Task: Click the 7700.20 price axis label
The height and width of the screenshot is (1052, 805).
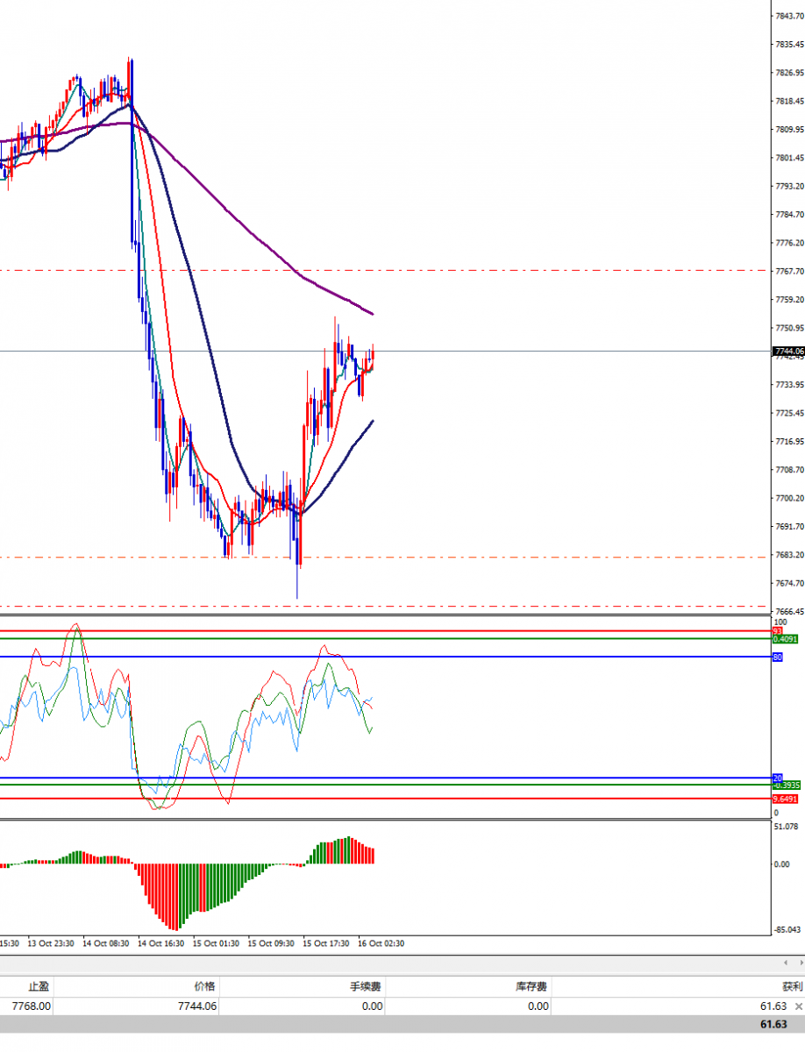Action: (x=789, y=498)
